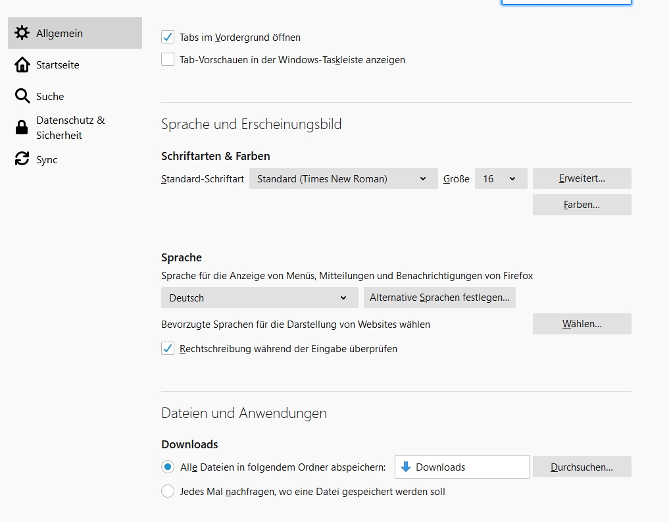Toggle Rechtschreibung während der Eingabe überprüfen
Image resolution: width=669 pixels, height=522 pixels.
click(168, 349)
